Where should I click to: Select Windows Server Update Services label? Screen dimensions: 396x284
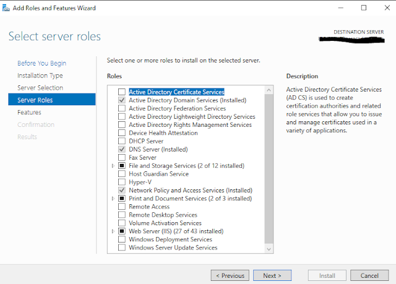173,247
